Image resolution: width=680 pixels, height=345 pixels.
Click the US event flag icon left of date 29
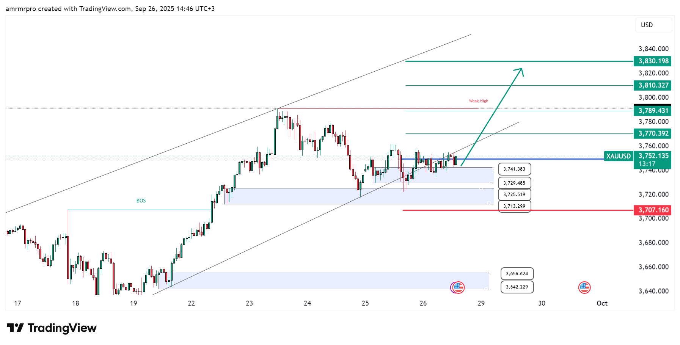tap(459, 288)
